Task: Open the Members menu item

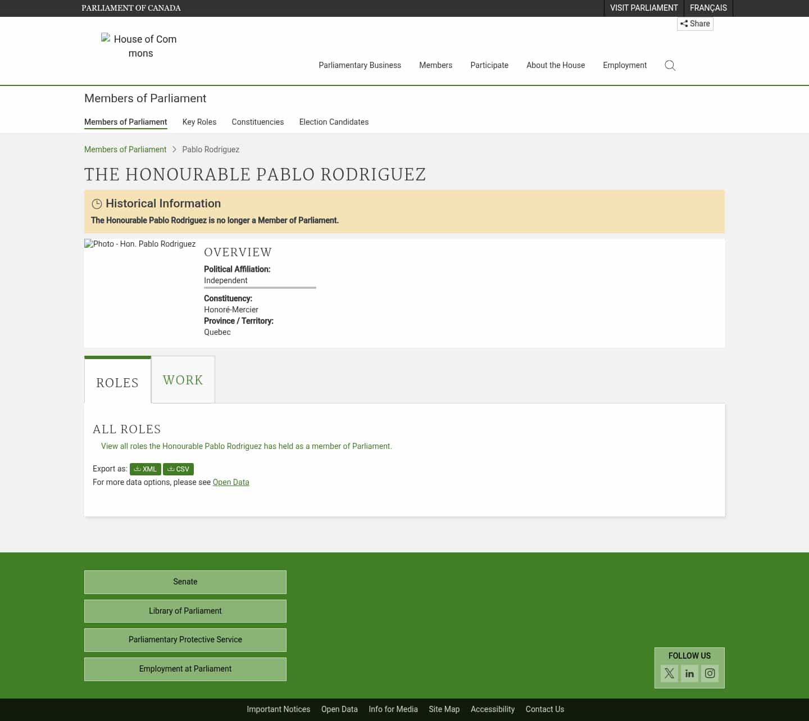Action: (435, 65)
